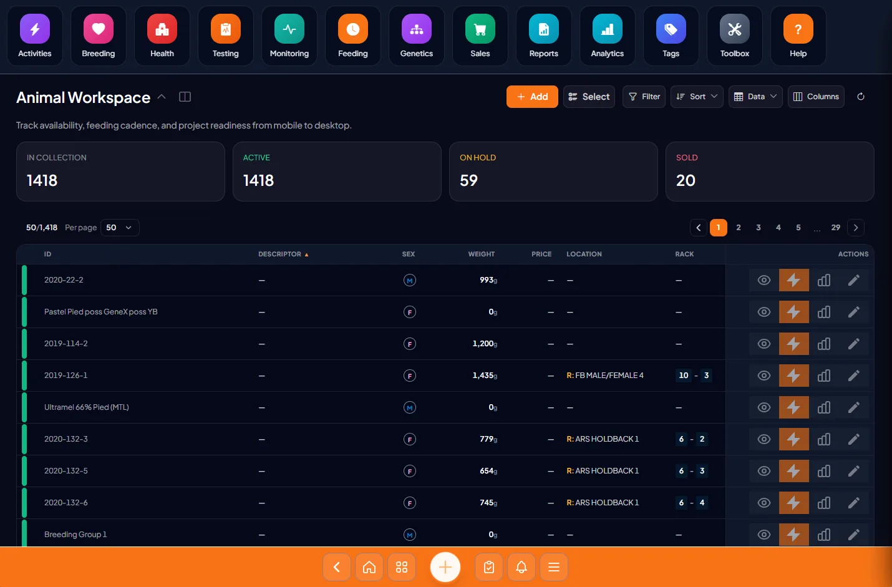Click the quick action bolt for 2020-22-2
Viewport: 892px width, 587px height.
tap(793, 280)
